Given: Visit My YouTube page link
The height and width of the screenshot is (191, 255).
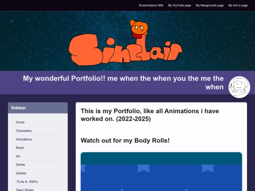Looking at the screenshot, I should 179,5.
